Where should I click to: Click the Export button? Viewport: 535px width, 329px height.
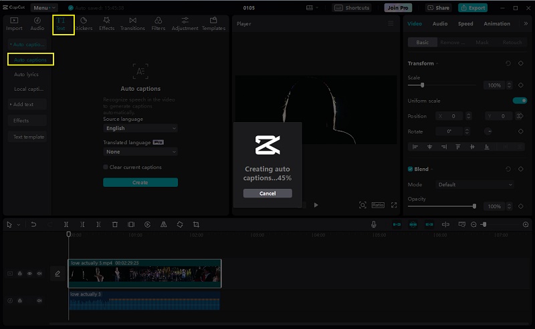[x=473, y=7]
